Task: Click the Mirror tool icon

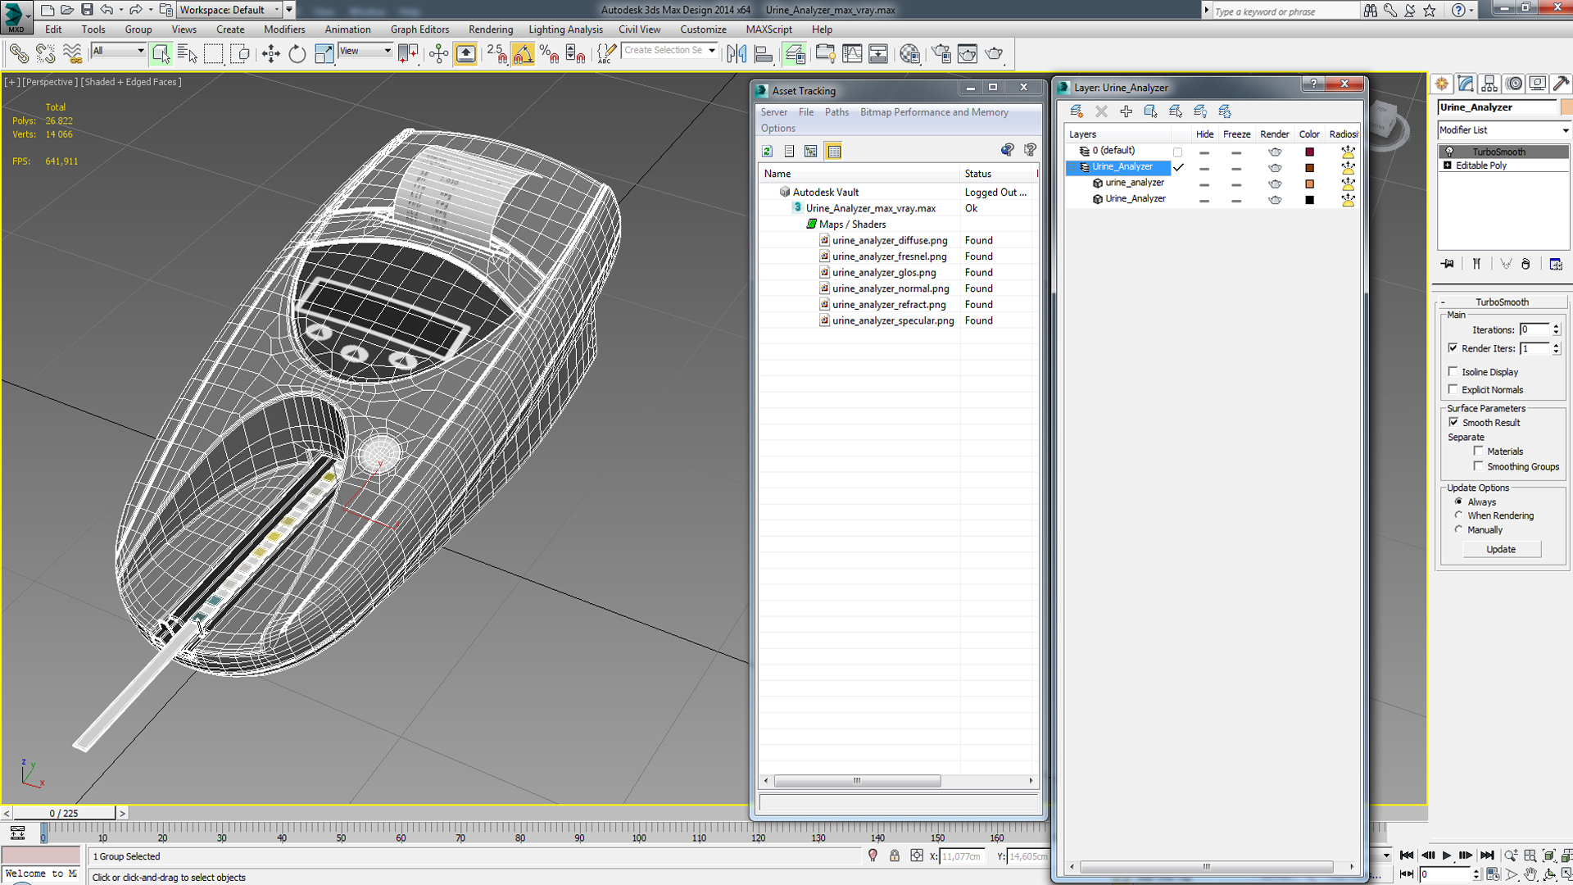Action: [737, 54]
